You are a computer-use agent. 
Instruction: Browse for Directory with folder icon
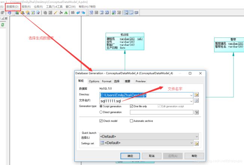[196, 94]
